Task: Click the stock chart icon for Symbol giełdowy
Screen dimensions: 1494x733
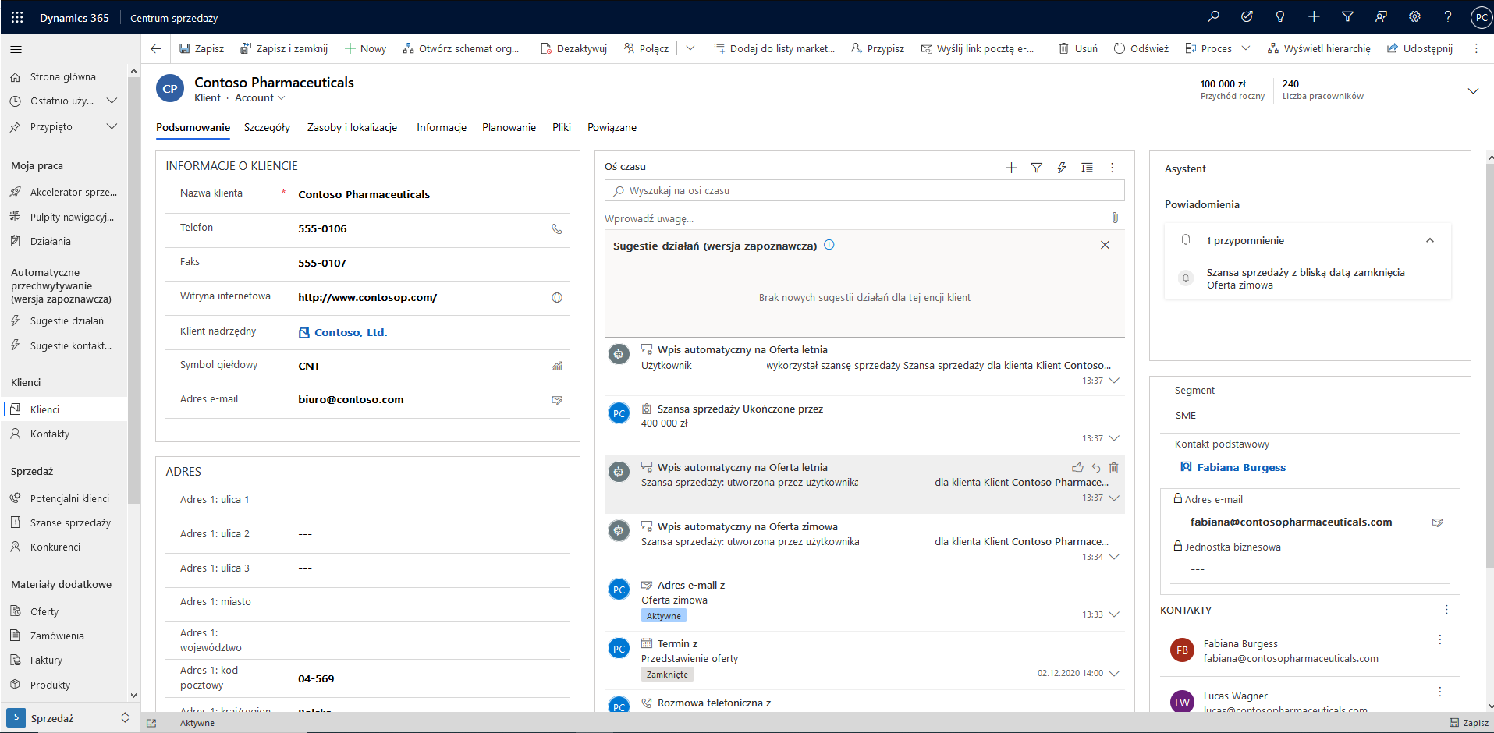Action: [557, 366]
